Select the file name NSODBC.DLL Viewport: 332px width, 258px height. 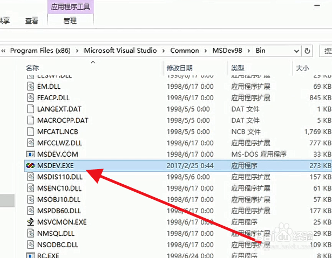(x=58, y=245)
